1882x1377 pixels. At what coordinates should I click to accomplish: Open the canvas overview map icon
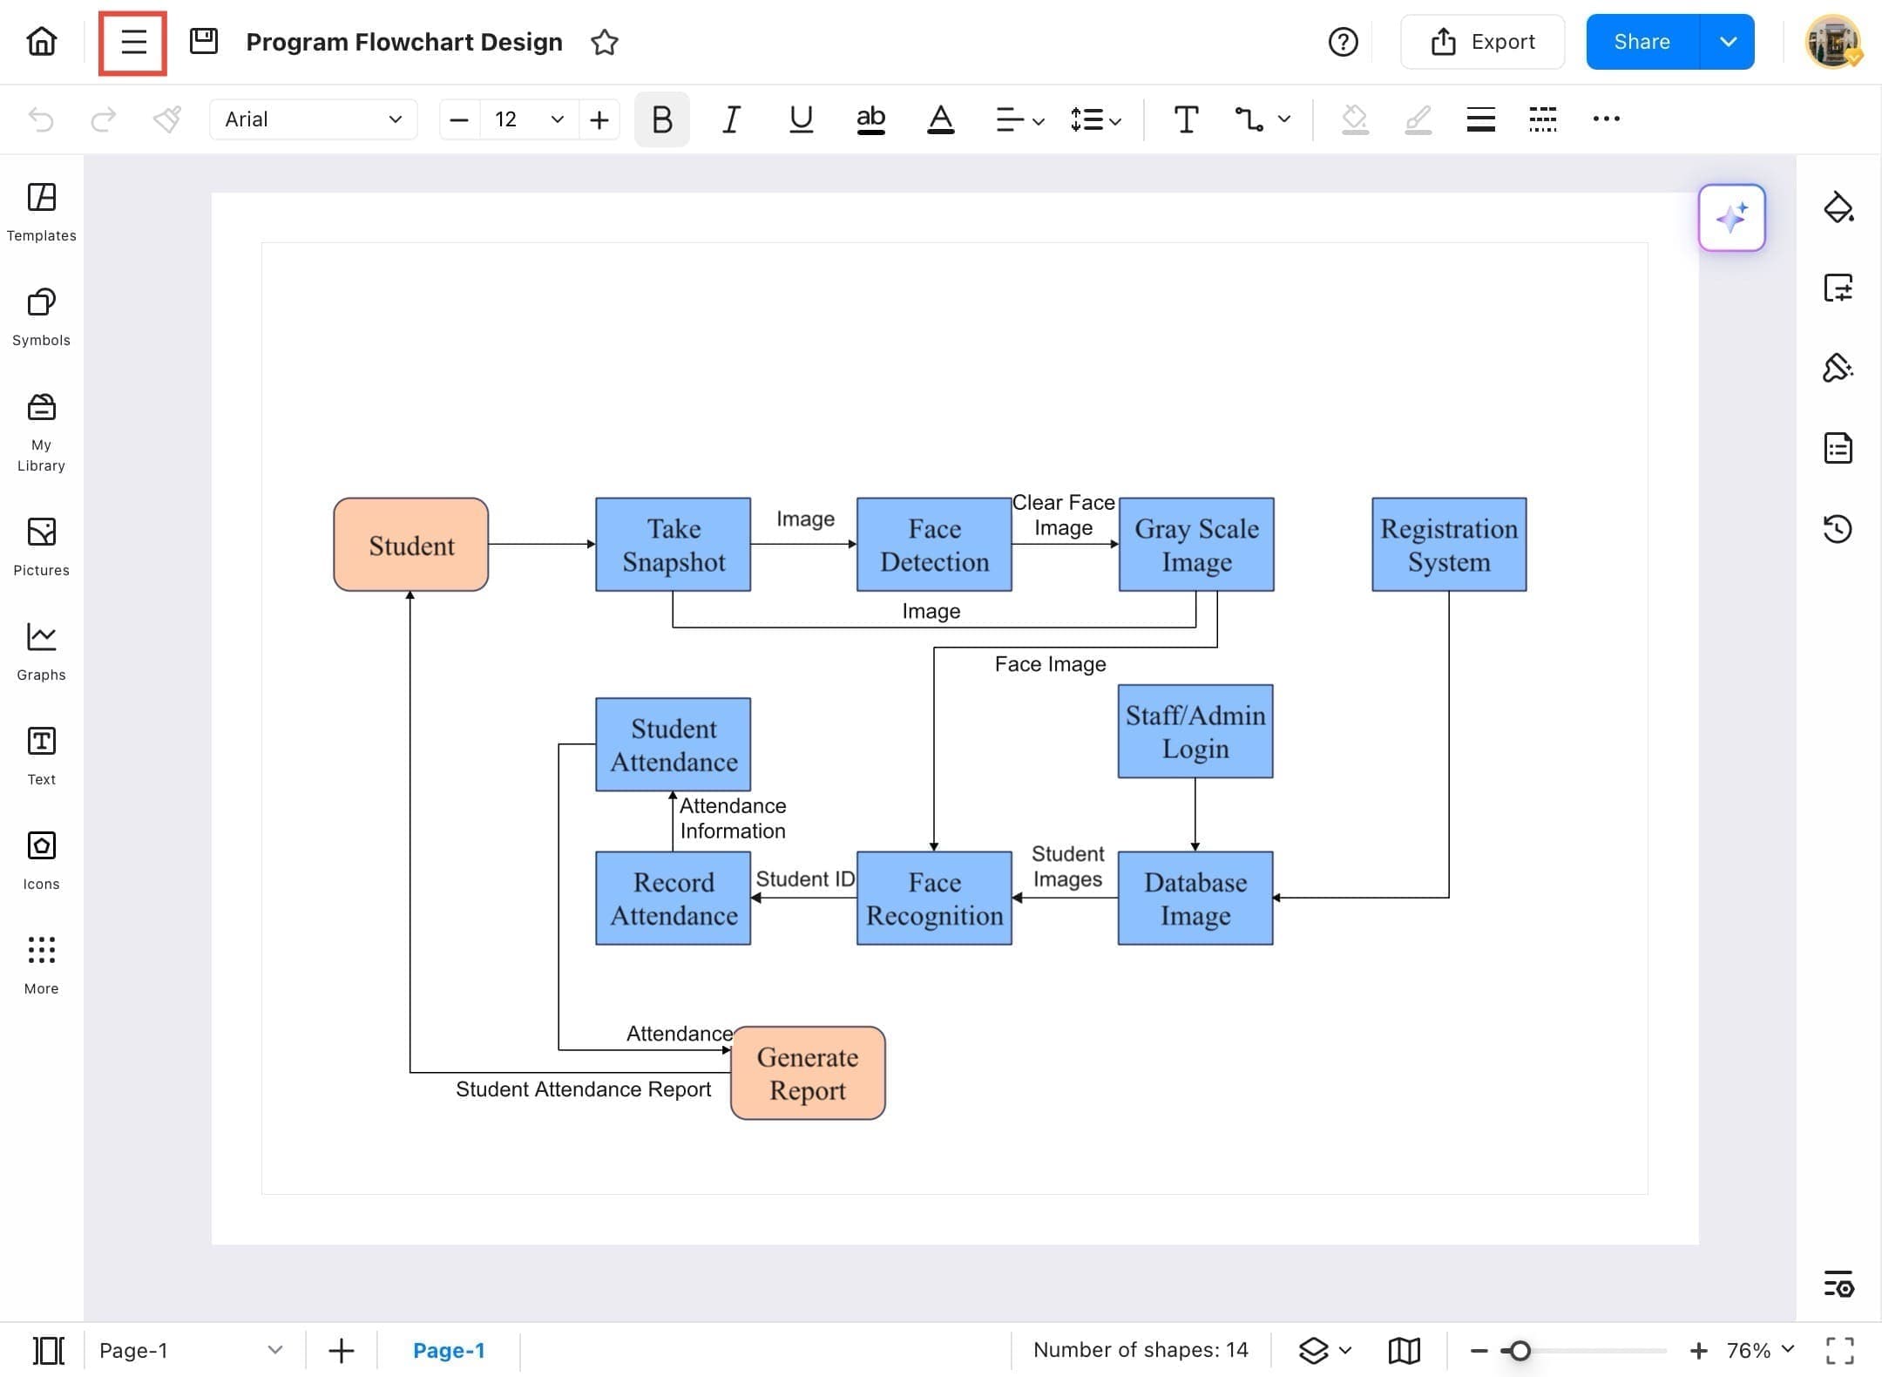click(x=1404, y=1350)
